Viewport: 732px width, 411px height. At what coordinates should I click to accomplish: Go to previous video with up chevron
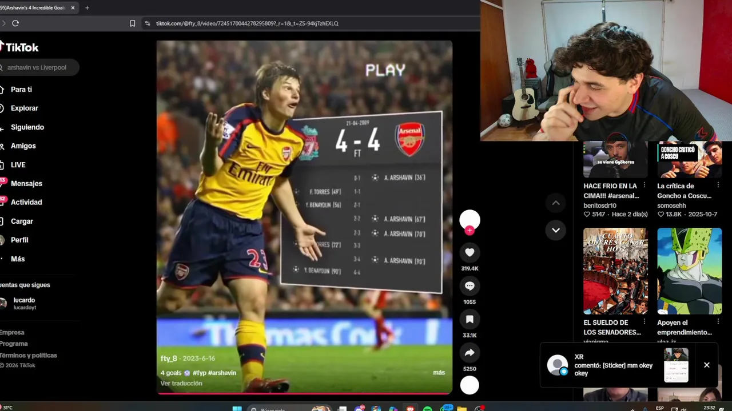555,203
